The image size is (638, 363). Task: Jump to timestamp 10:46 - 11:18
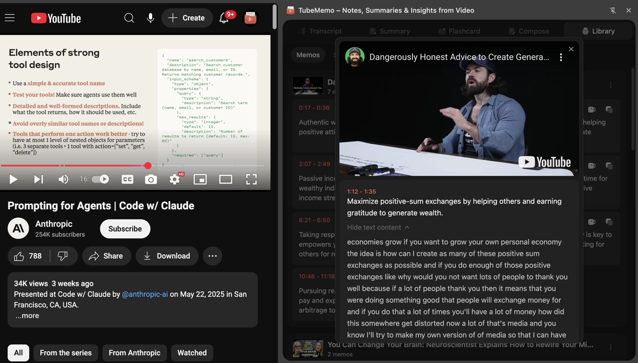point(317,277)
